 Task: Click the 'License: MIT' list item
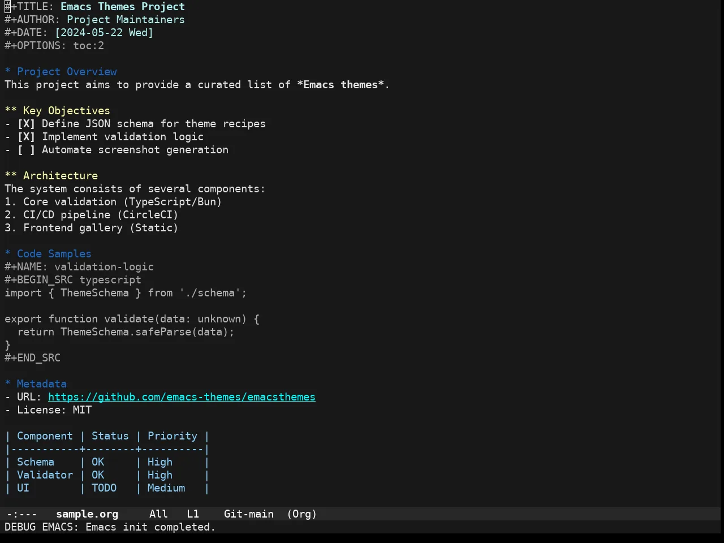(48, 410)
